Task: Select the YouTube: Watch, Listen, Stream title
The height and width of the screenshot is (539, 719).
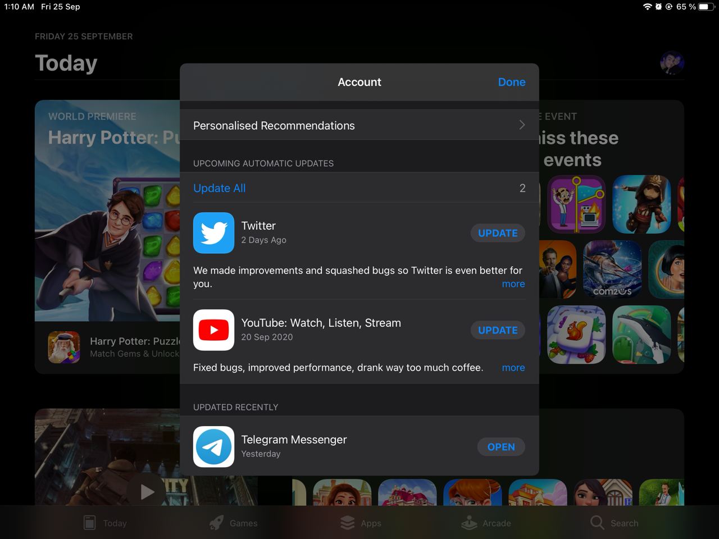Action: click(x=321, y=323)
